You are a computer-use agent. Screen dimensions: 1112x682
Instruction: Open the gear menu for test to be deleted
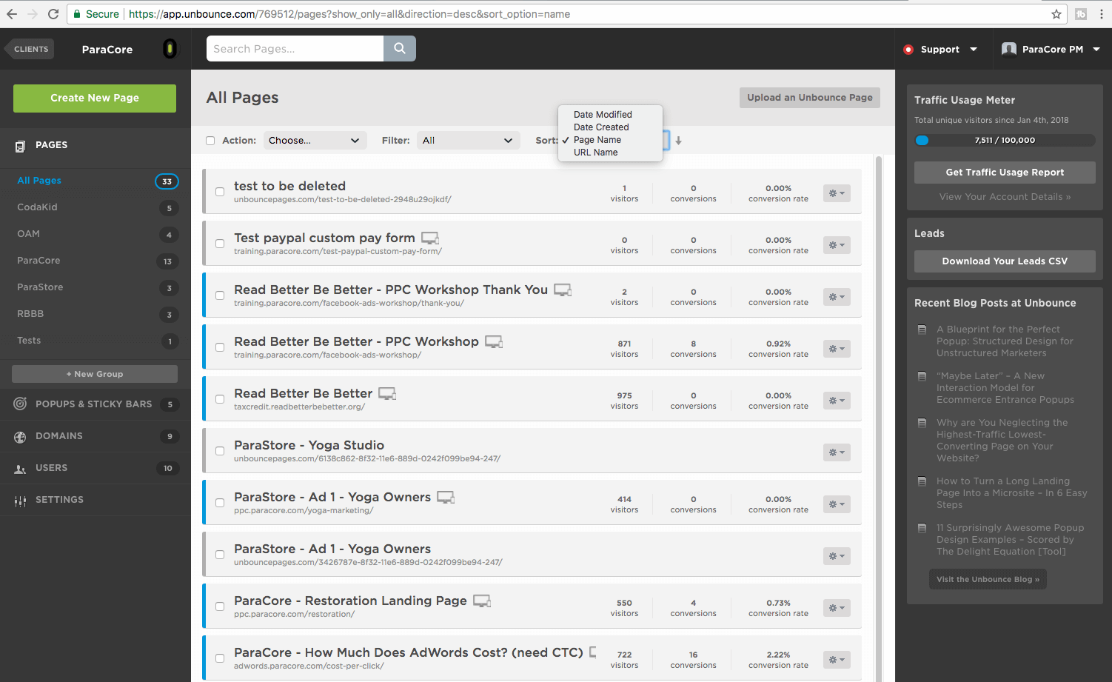(x=837, y=193)
